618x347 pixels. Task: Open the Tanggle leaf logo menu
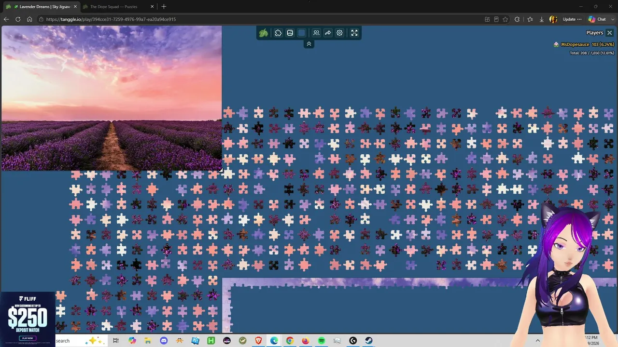click(x=264, y=33)
